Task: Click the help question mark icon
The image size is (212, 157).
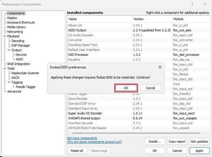Action: click(x=192, y=4)
